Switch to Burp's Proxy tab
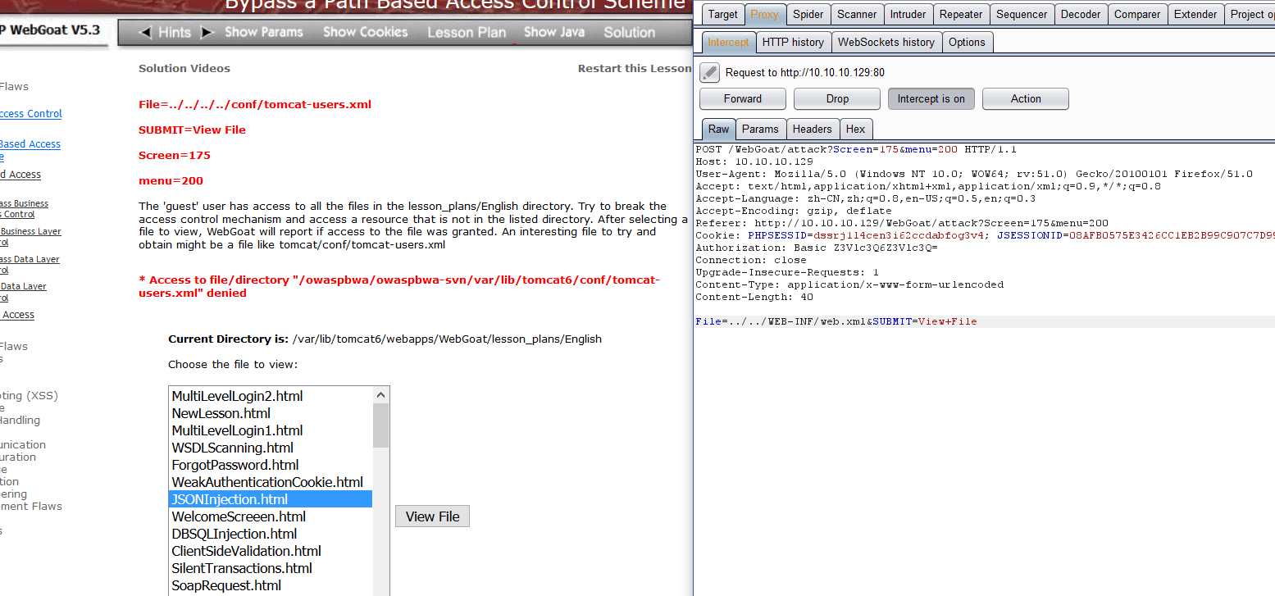Screen dimensions: 1275x596 (x=764, y=14)
